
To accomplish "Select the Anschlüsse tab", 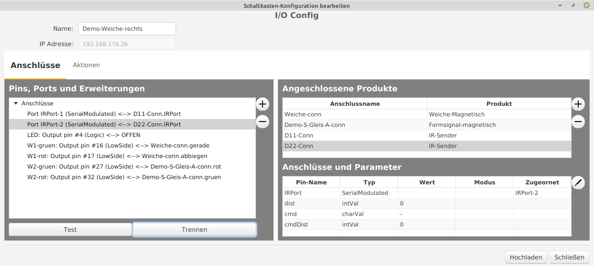I will [36, 65].
